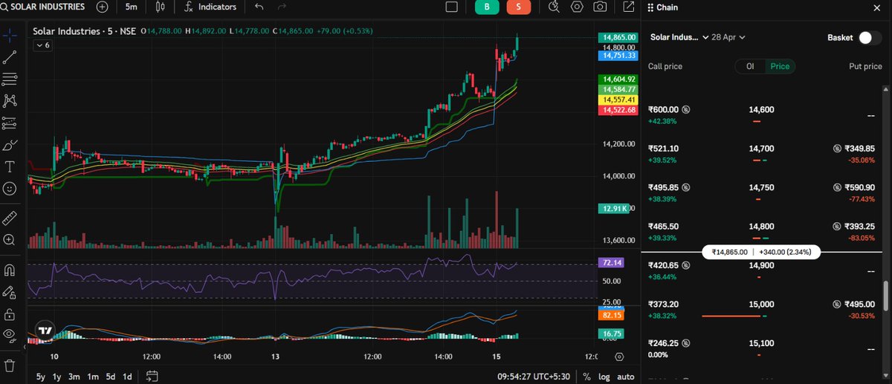
Task: Open time axis settings gear
Action: [619, 357]
